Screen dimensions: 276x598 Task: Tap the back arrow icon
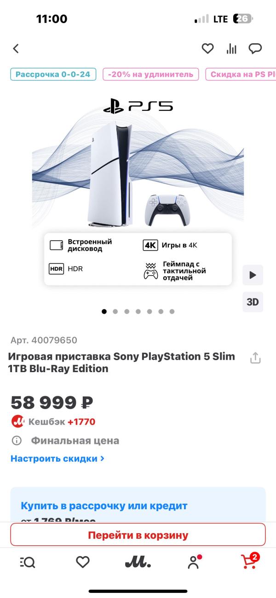click(16, 48)
